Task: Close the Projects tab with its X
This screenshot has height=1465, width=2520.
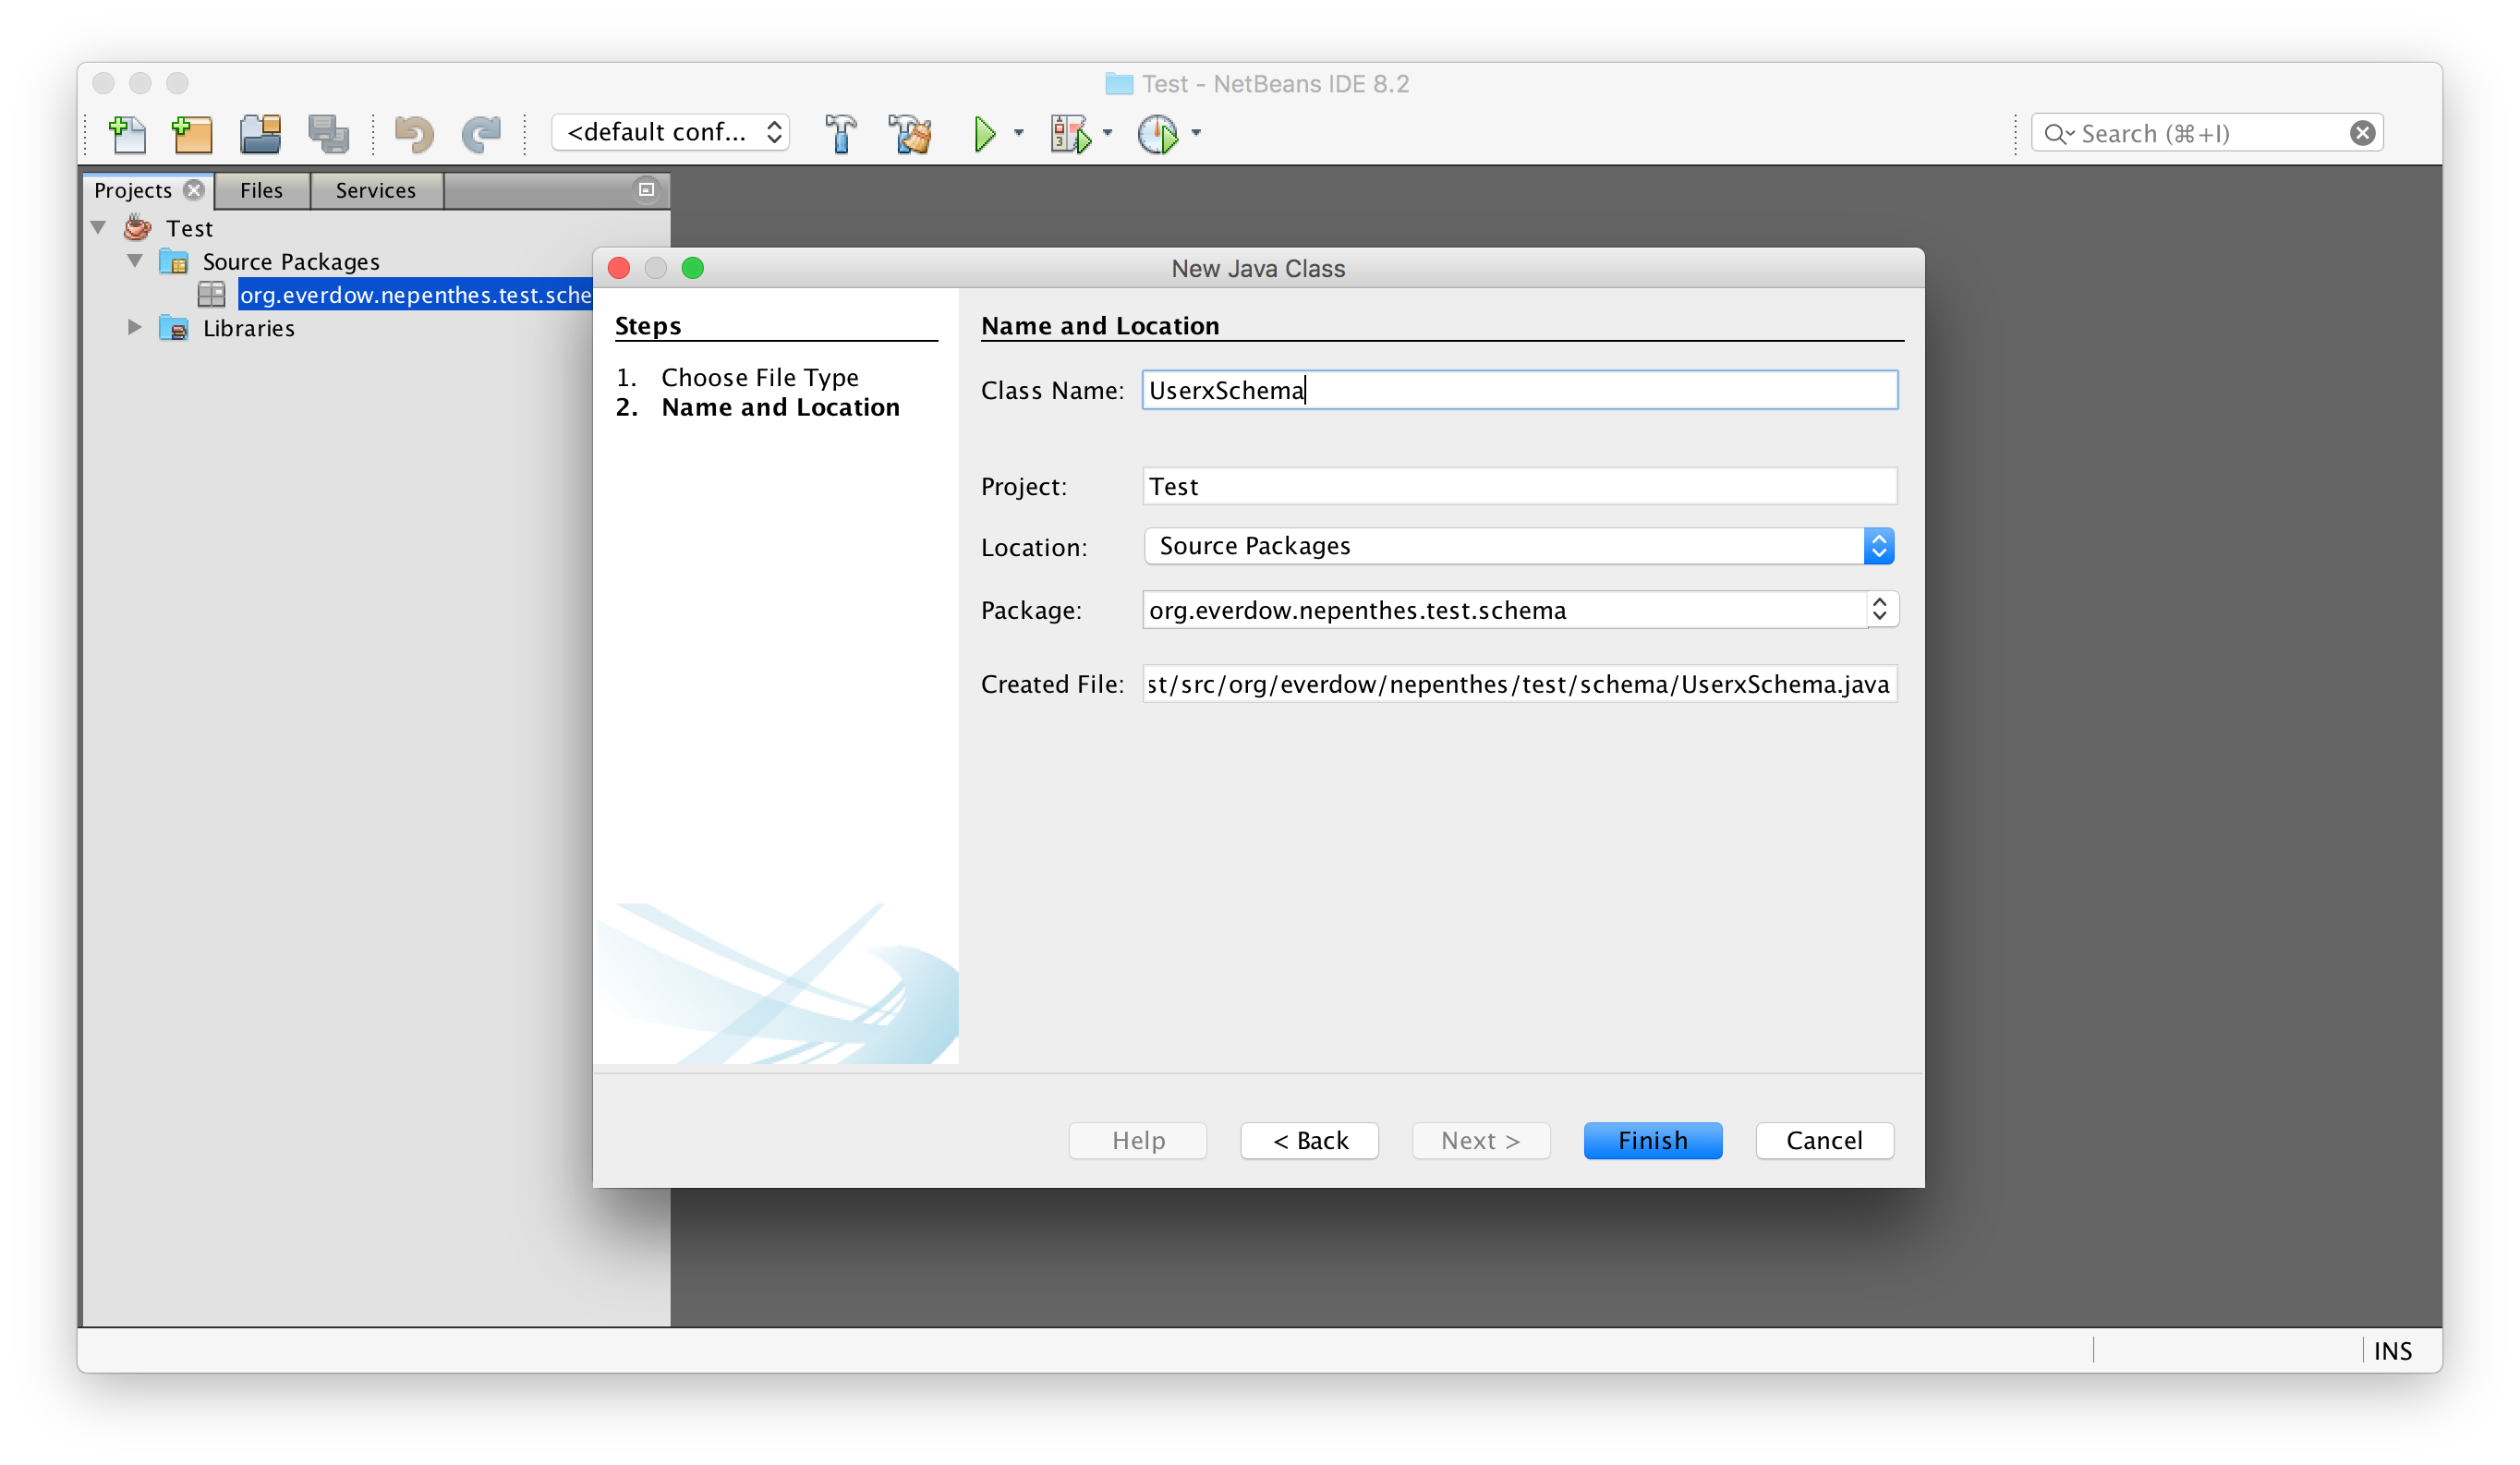Action: point(194,190)
